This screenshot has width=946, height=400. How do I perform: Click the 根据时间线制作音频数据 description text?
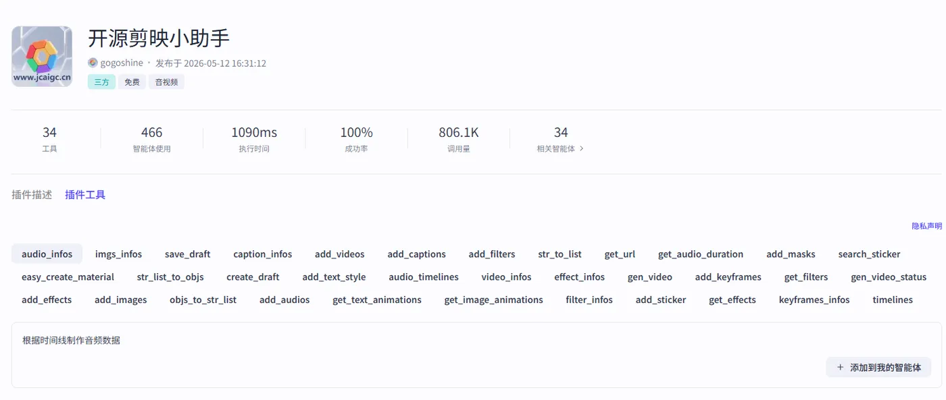pos(71,341)
